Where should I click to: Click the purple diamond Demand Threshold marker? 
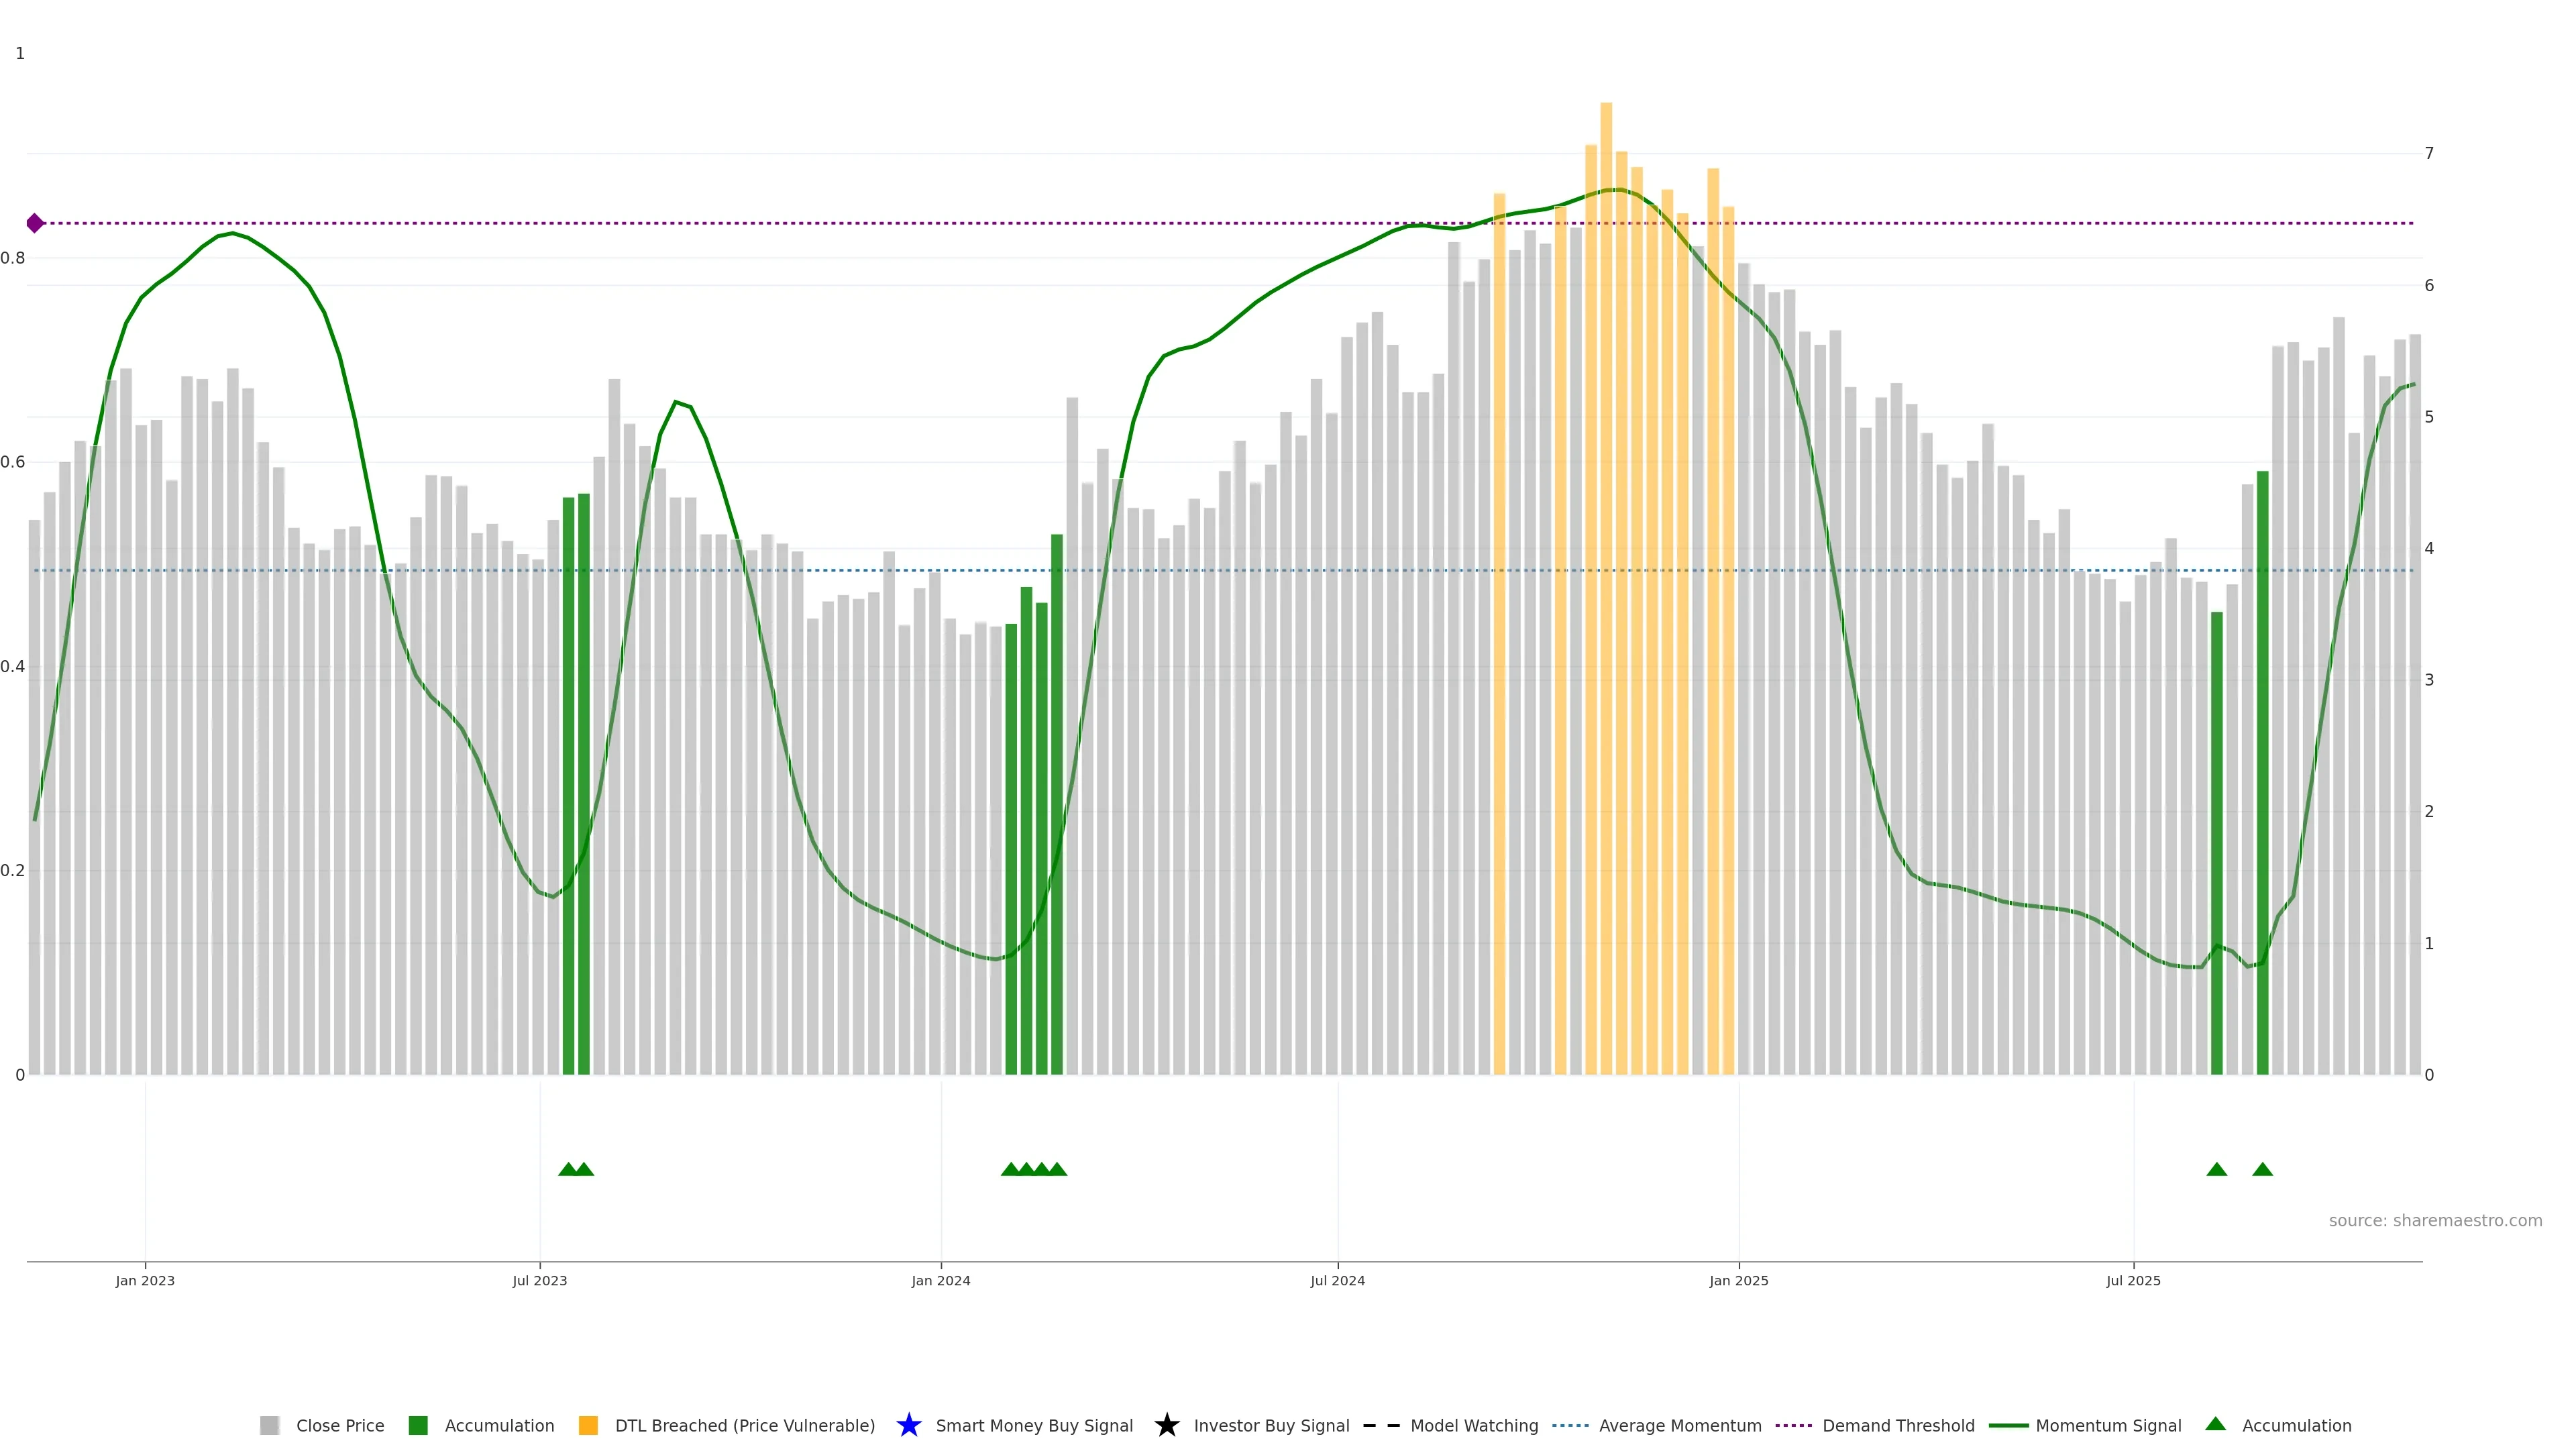click(x=35, y=223)
